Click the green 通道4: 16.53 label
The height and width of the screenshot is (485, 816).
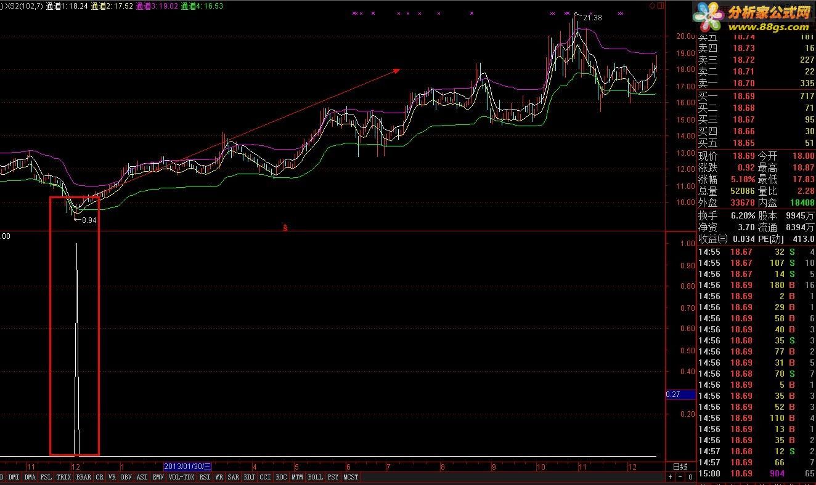coord(202,6)
